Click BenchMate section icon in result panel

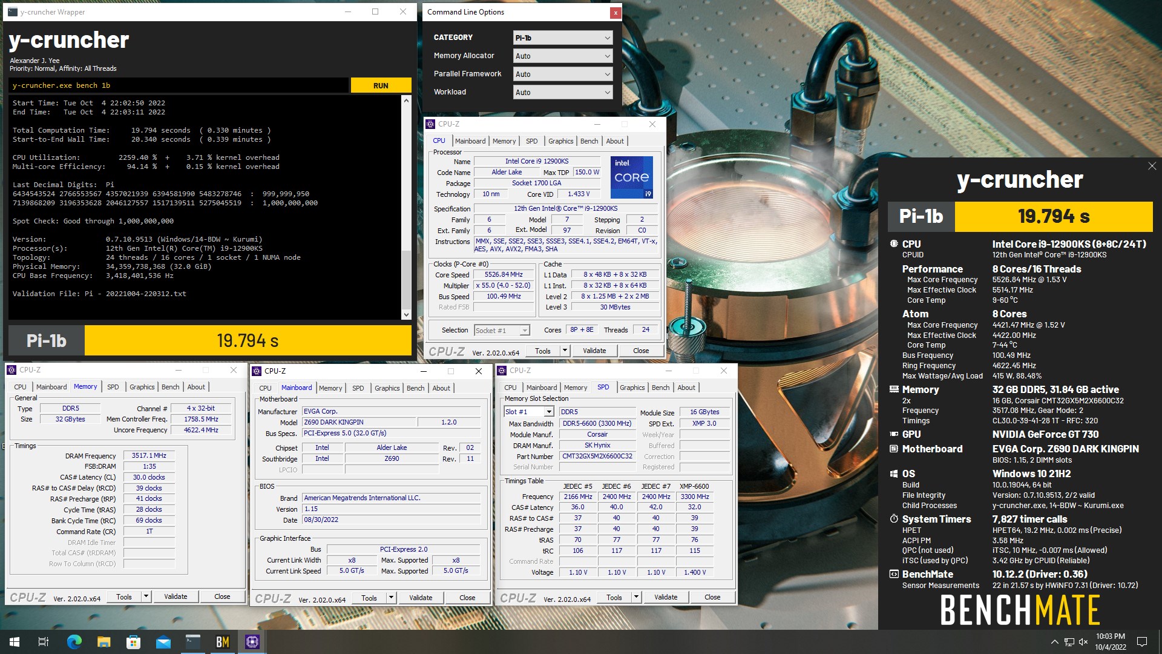pyautogui.click(x=894, y=574)
